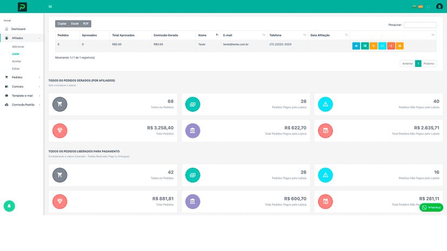Select the Brazil flag language icon
Viewport: 447px width, 251px height.
[414, 6]
